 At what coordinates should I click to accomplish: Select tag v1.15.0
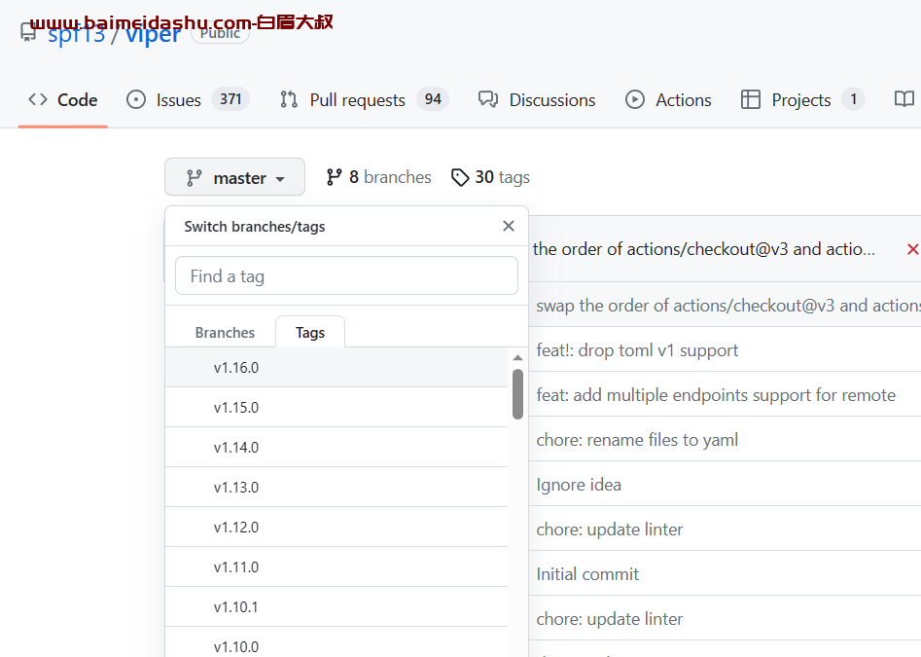(x=337, y=407)
